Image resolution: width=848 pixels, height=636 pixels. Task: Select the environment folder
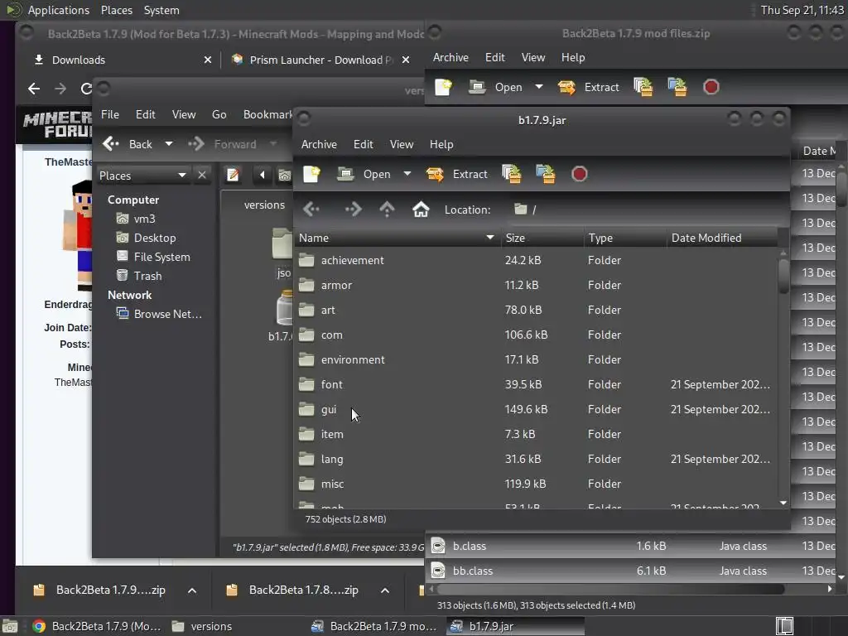[x=536, y=359]
